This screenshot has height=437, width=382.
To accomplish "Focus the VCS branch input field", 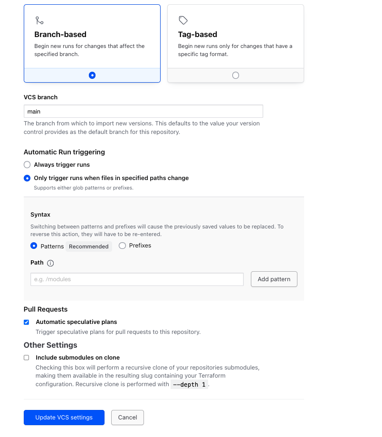I will [x=143, y=112].
